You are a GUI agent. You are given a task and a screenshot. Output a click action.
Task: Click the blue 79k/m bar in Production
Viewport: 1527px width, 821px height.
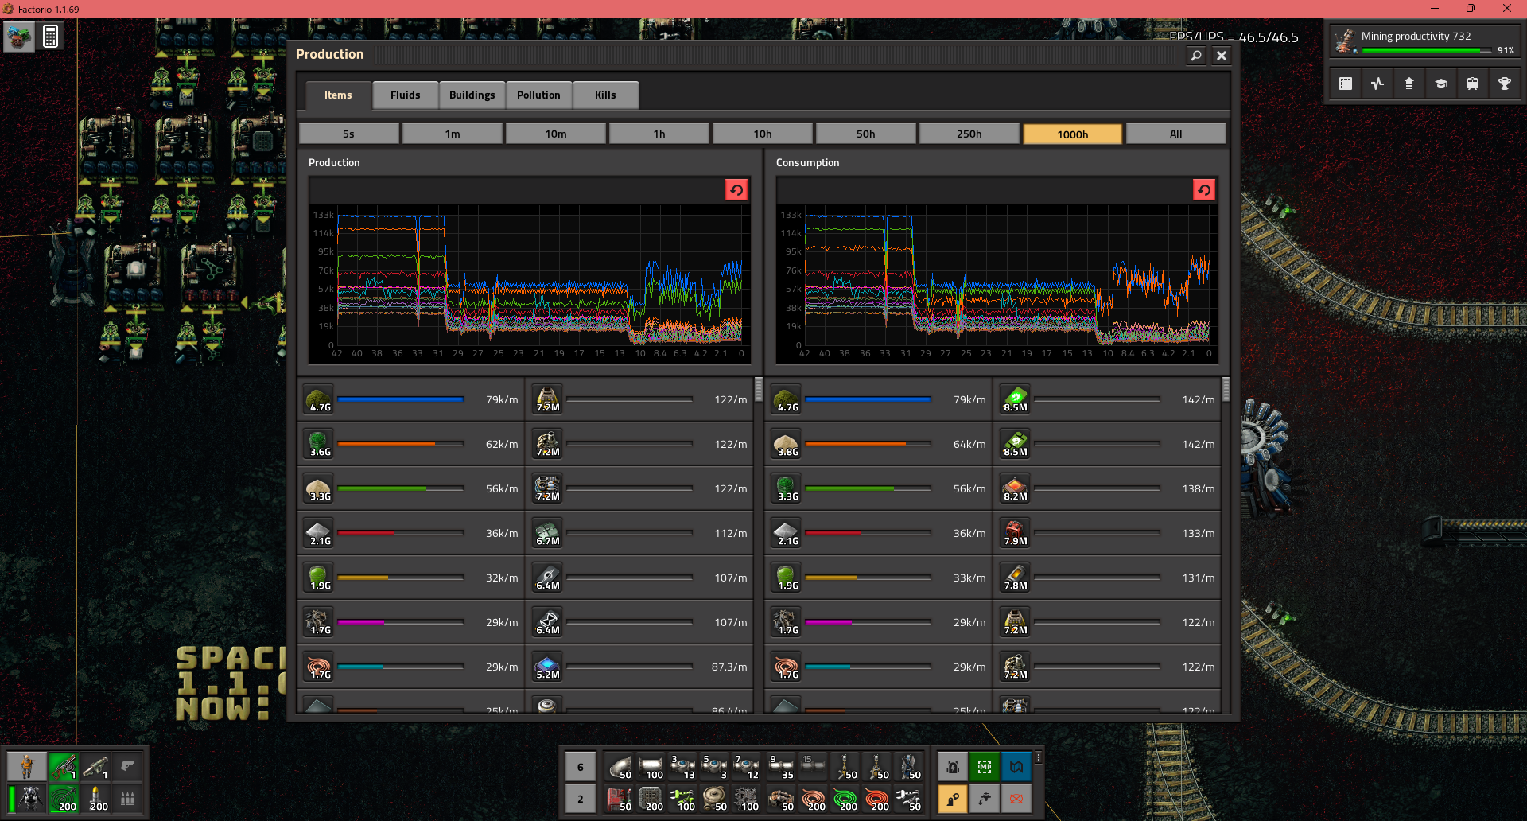click(x=400, y=399)
